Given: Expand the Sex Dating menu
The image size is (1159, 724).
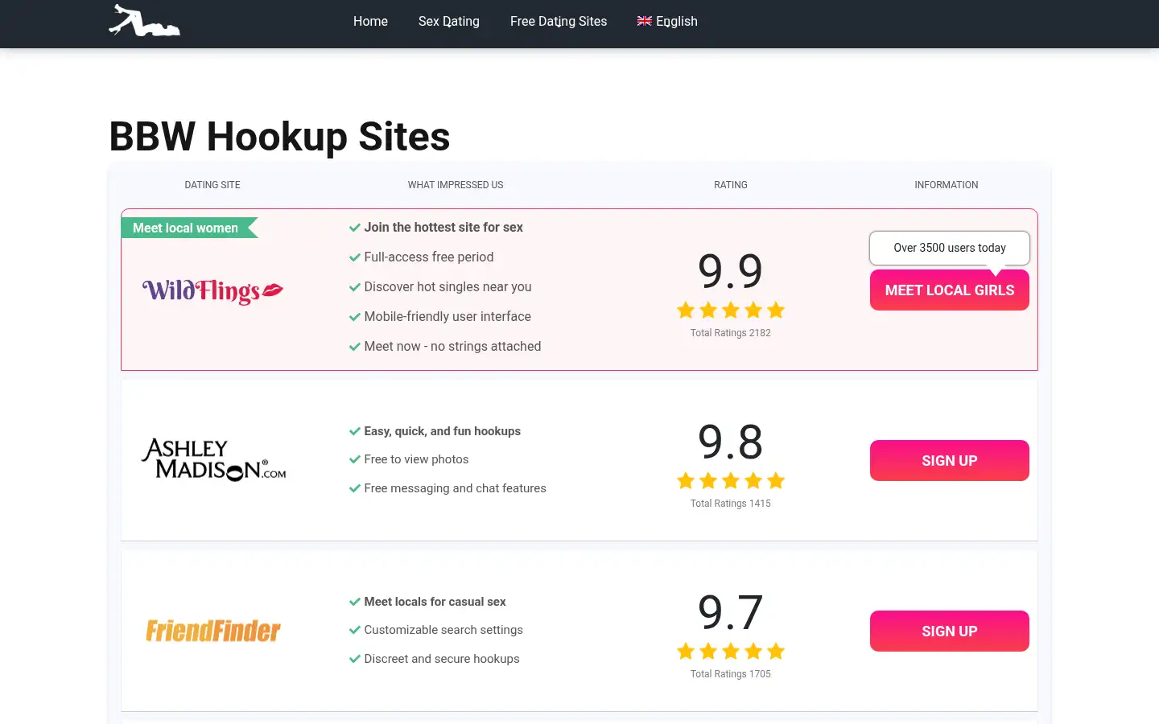Looking at the screenshot, I should point(449,22).
